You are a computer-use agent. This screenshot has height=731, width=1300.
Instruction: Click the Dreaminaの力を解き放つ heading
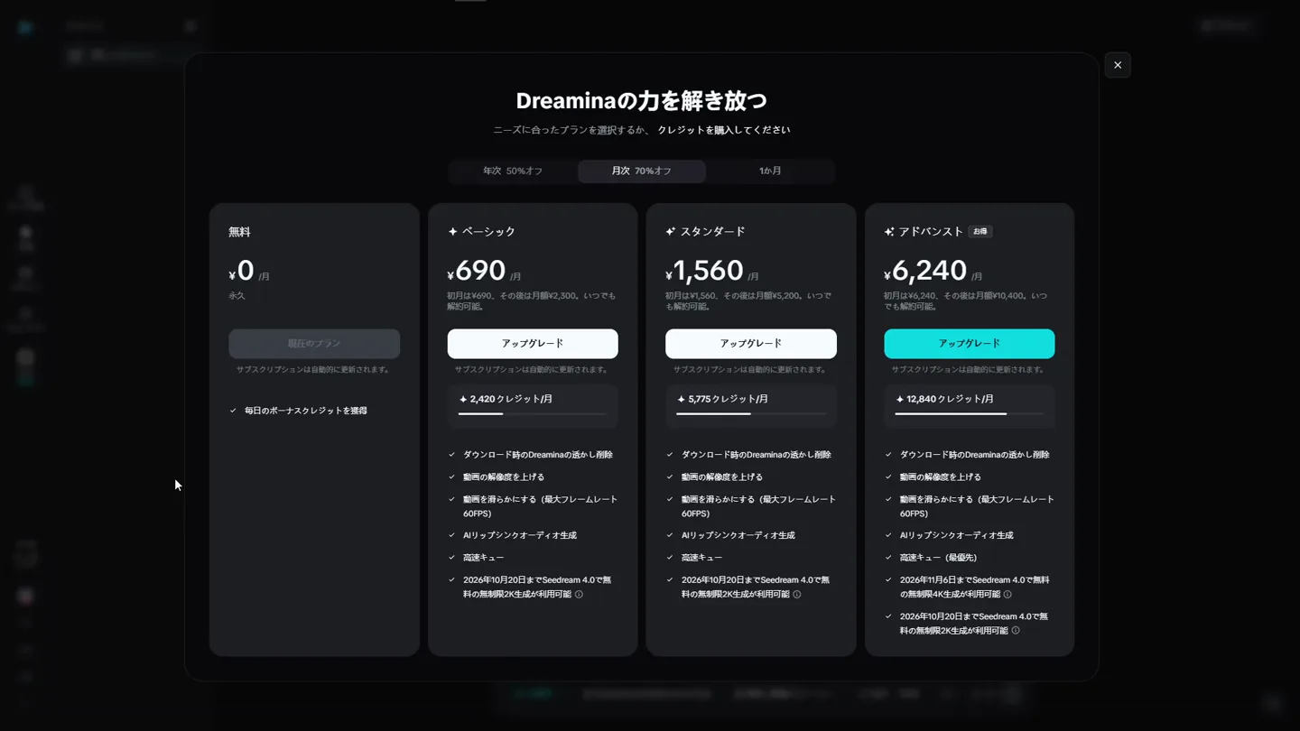(x=642, y=100)
